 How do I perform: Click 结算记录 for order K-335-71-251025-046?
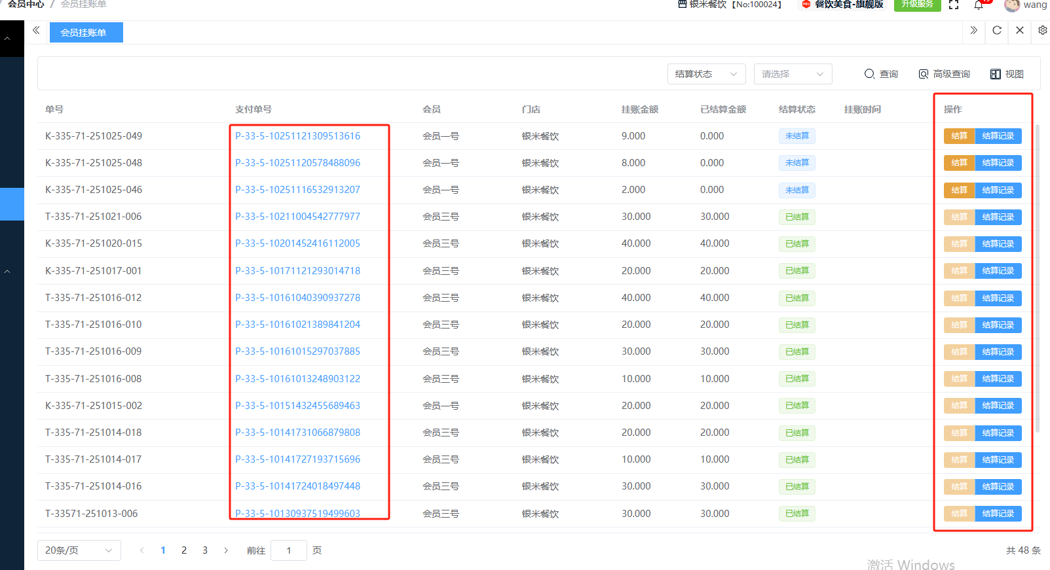coord(998,190)
